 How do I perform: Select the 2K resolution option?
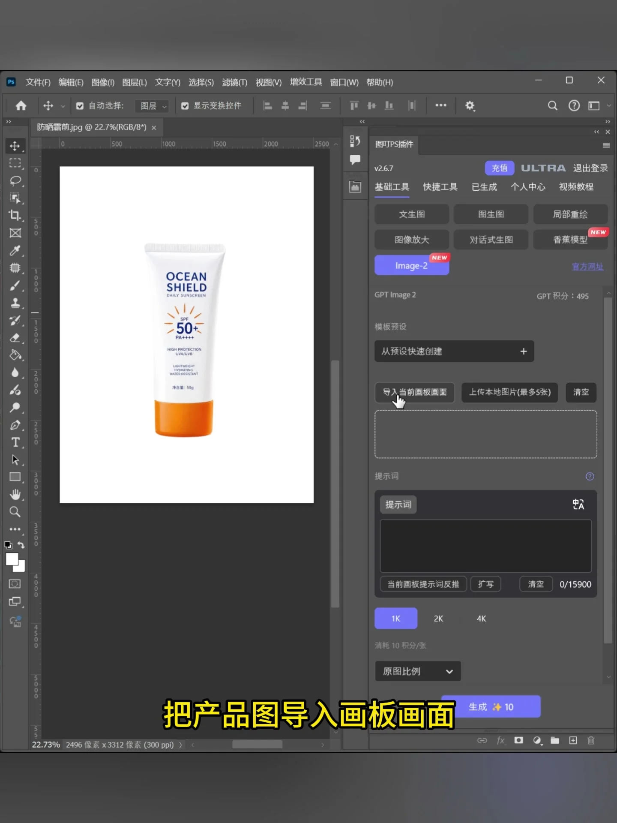tap(438, 618)
